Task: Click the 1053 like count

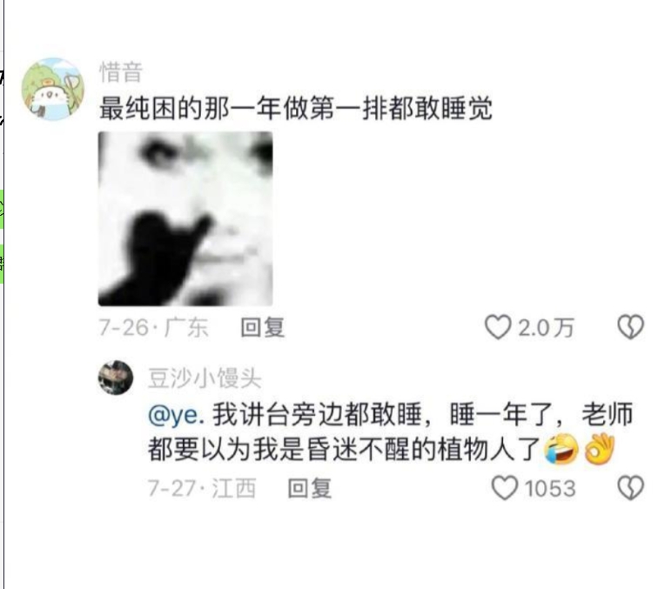Action: (x=550, y=488)
